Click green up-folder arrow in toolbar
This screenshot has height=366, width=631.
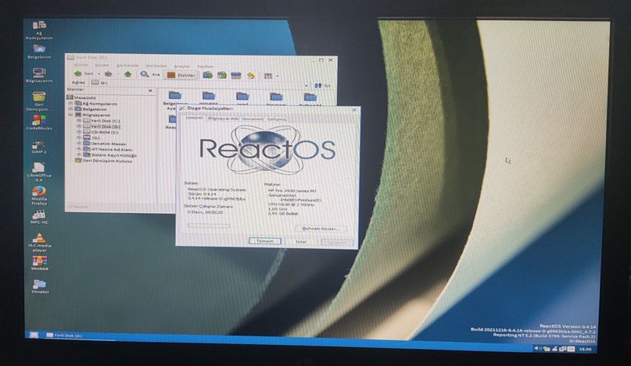(x=127, y=74)
